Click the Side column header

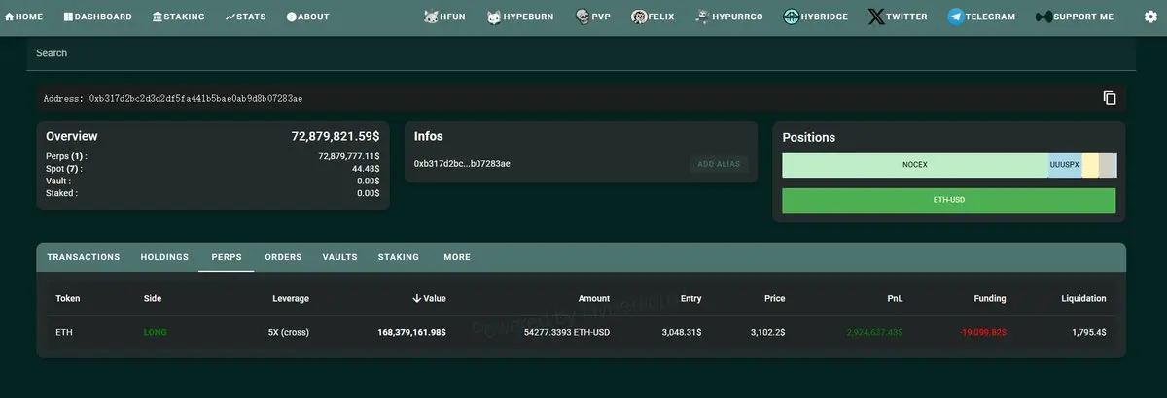[153, 298]
